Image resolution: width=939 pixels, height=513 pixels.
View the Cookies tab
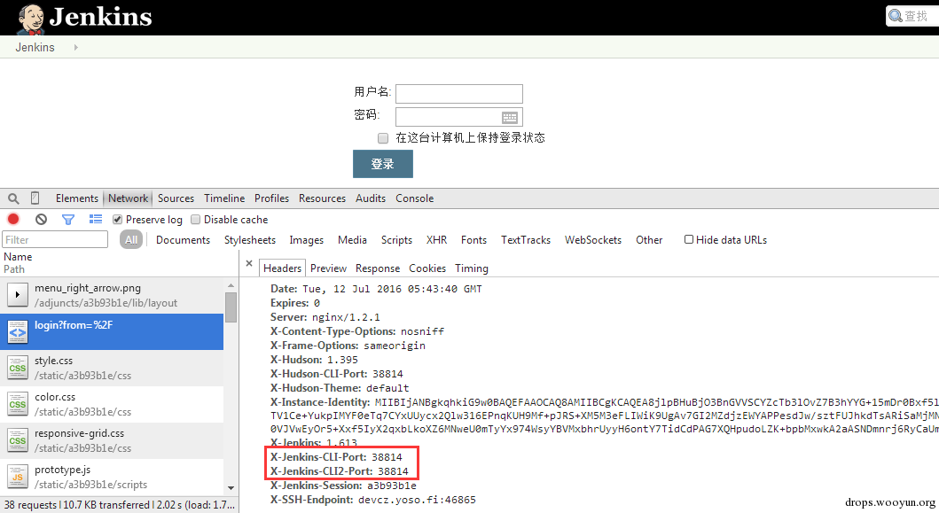tap(427, 268)
